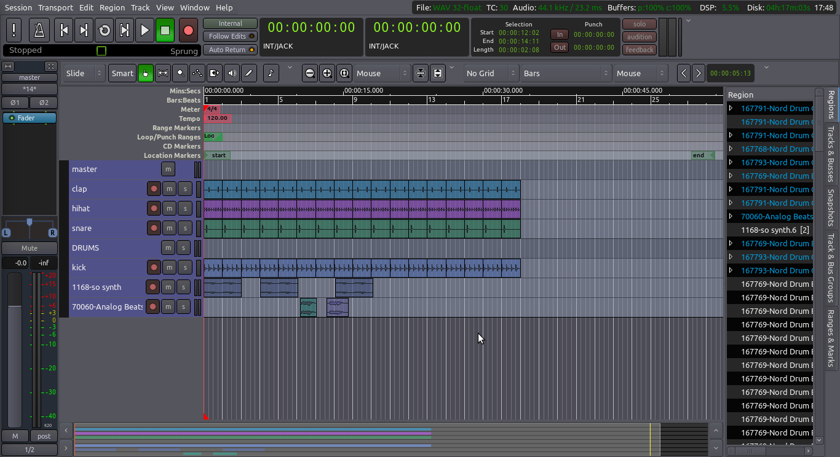Click the solo alert button

(640, 24)
